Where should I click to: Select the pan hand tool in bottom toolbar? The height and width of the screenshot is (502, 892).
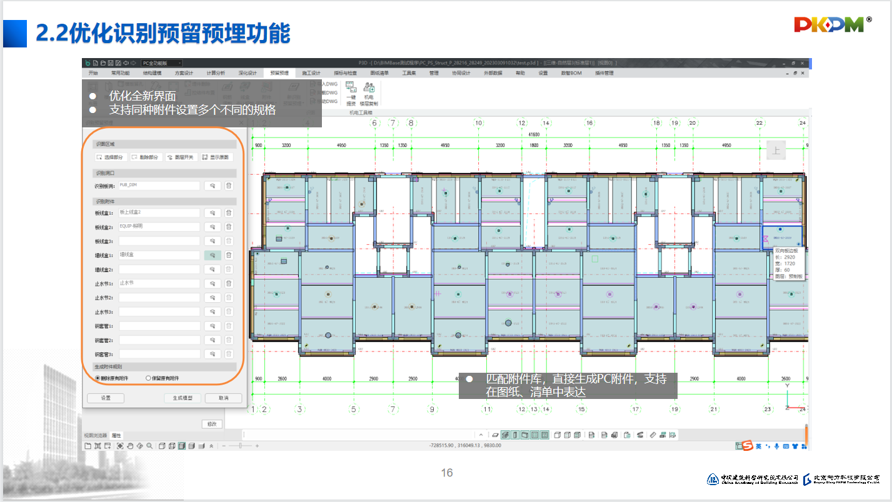pos(130,446)
